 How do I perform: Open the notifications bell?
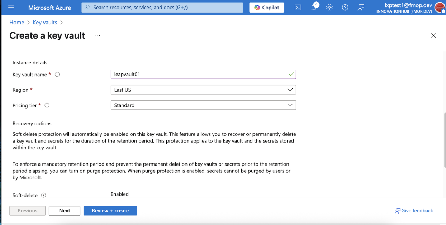(314, 8)
